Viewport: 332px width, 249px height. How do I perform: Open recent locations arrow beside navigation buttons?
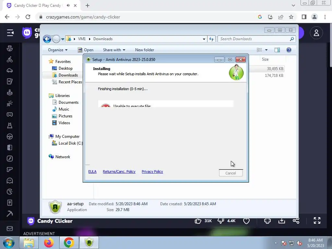pos(63,39)
